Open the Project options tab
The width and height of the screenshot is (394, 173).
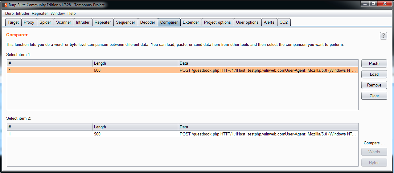217,22
